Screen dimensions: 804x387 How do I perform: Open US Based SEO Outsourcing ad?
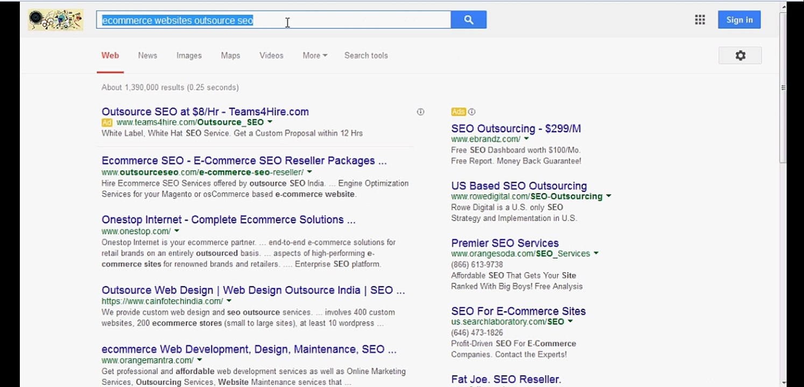click(x=519, y=186)
